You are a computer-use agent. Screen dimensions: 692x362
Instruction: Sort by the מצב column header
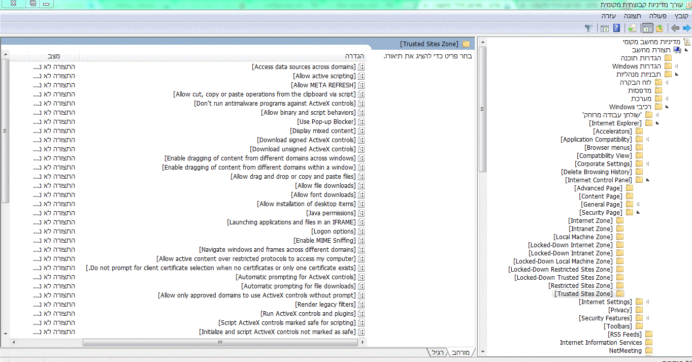pos(54,56)
